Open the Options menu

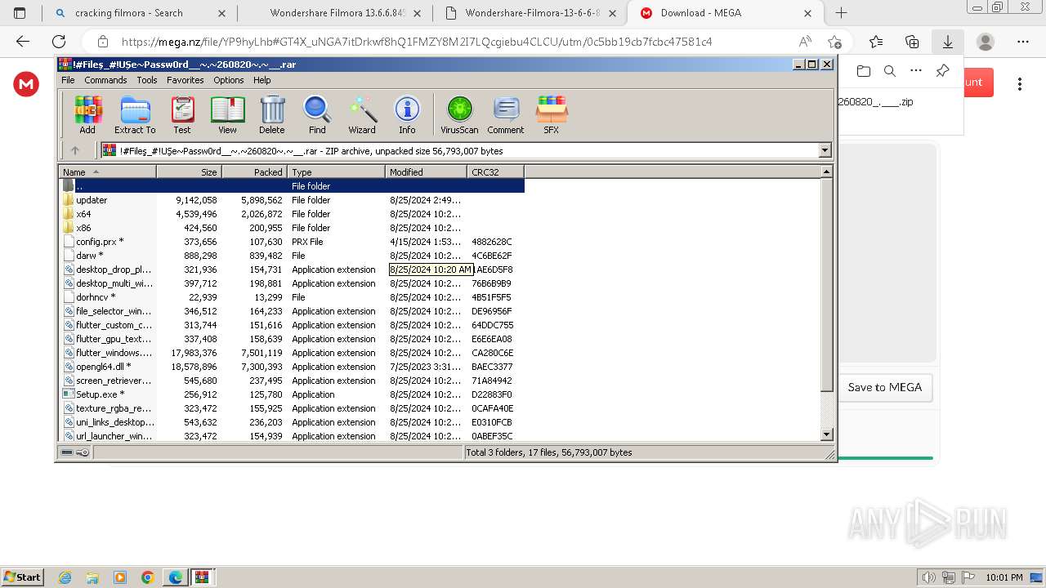(x=229, y=80)
